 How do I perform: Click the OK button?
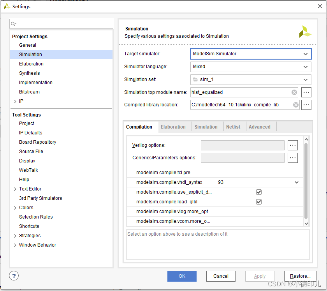pyautogui.click(x=182, y=276)
